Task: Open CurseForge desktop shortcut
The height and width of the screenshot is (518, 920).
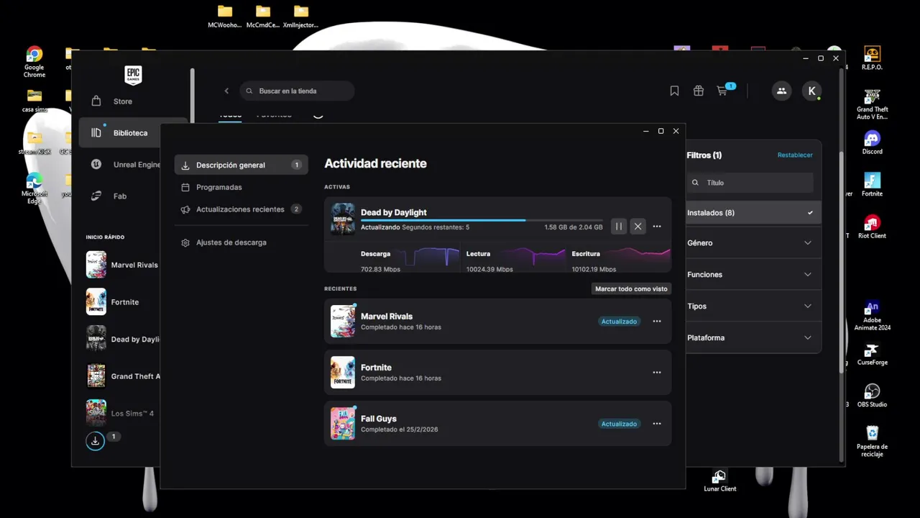Action: pyautogui.click(x=872, y=354)
